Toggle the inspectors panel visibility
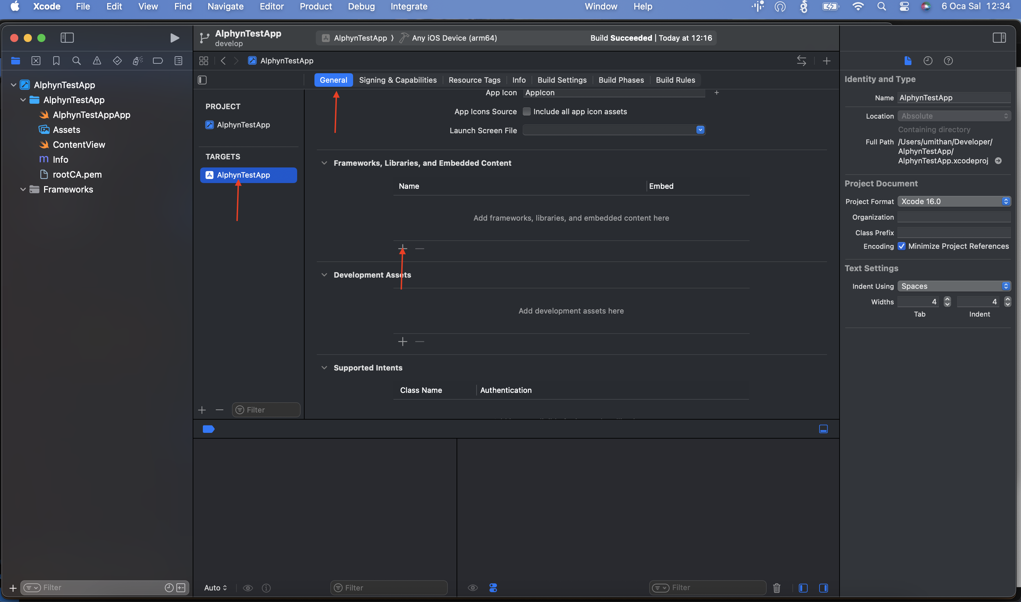This screenshot has width=1021, height=602. tap(1000, 38)
